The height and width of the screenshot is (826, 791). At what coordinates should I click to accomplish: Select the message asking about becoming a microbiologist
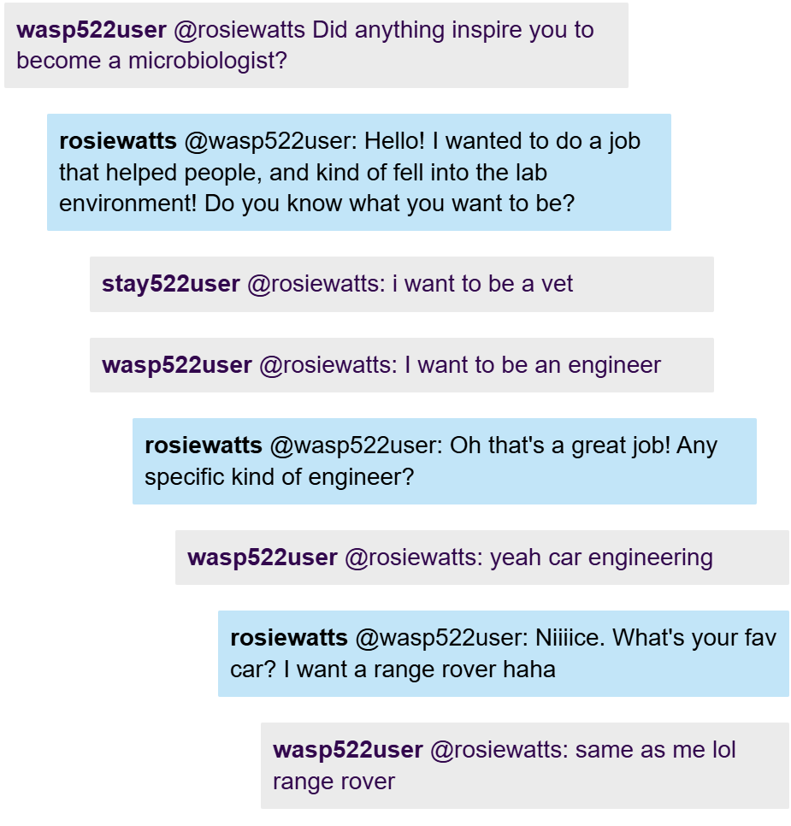tap(316, 46)
